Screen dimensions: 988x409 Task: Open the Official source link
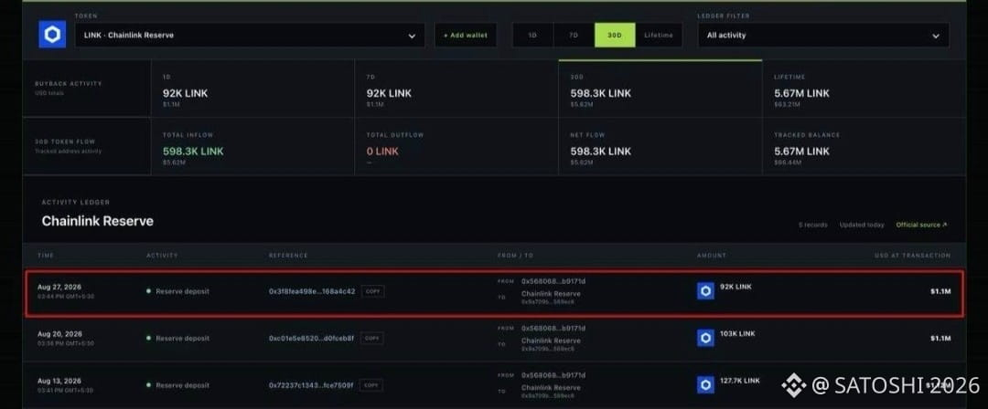tap(921, 225)
